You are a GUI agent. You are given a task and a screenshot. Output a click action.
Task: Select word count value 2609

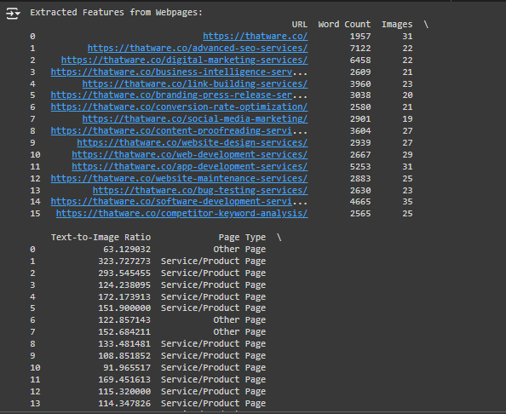pos(360,72)
